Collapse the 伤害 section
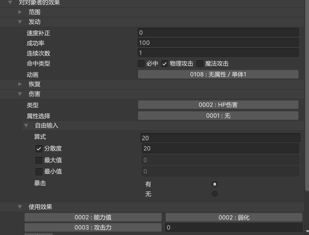Screen dimensions: 309x235 tap(20, 94)
